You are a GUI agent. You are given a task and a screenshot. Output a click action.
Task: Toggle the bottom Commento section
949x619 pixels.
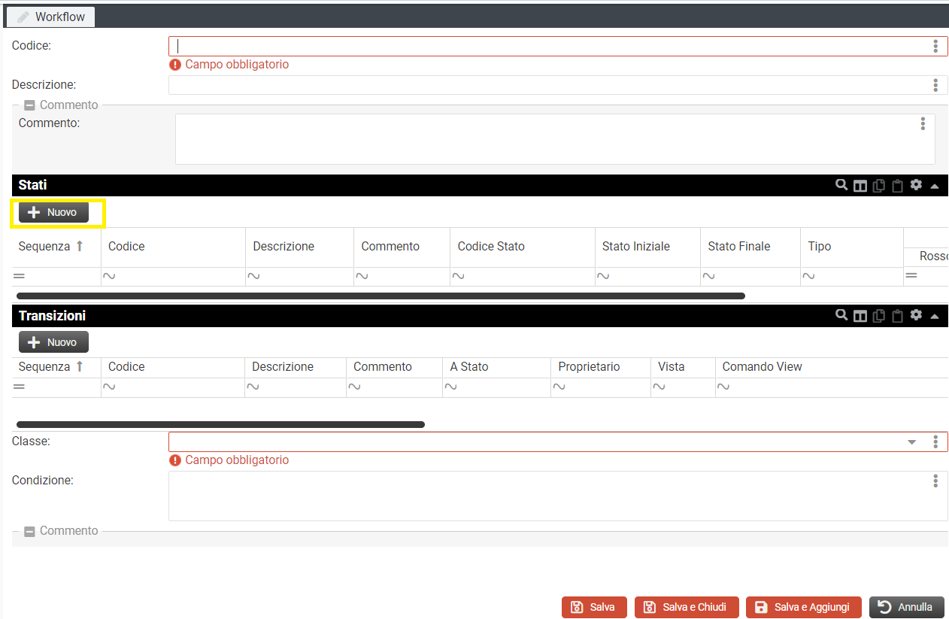[30, 531]
